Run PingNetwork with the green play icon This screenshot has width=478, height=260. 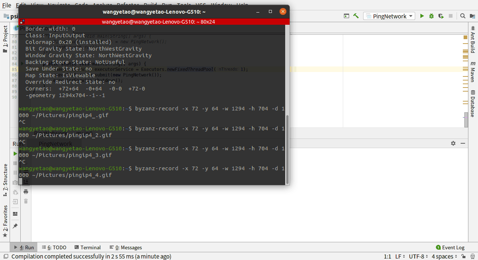pos(422,16)
